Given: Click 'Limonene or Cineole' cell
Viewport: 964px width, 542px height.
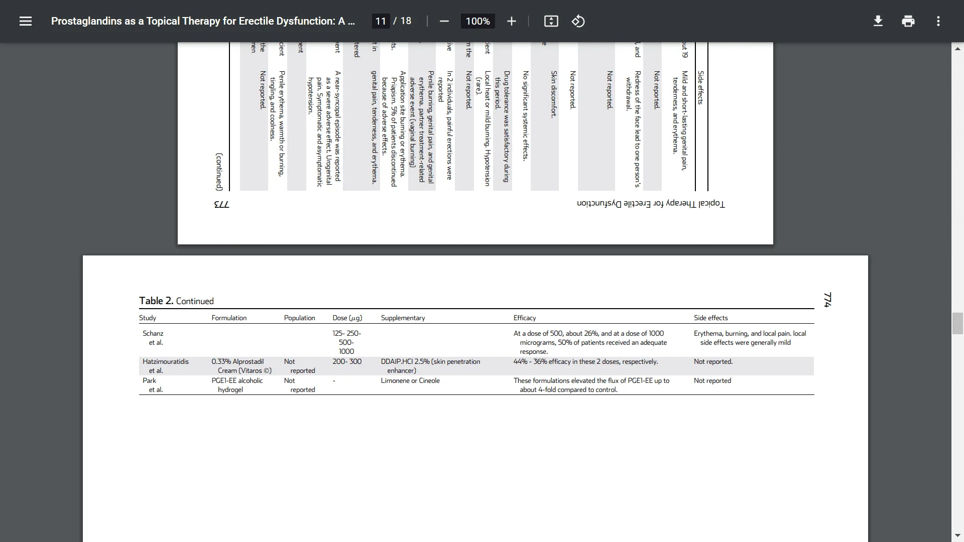Looking at the screenshot, I should tap(410, 380).
